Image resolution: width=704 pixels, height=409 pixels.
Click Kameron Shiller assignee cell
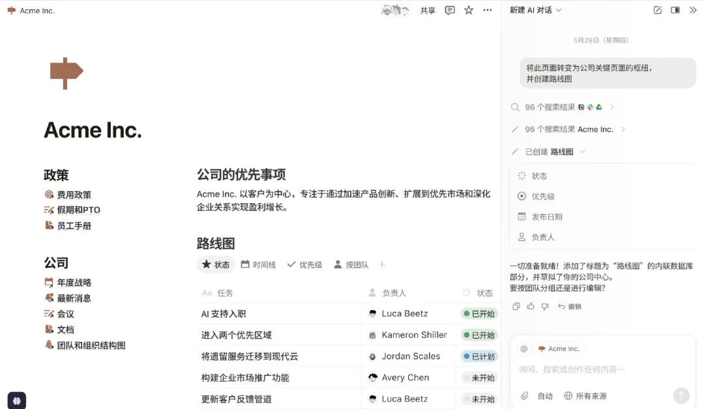(x=408, y=335)
